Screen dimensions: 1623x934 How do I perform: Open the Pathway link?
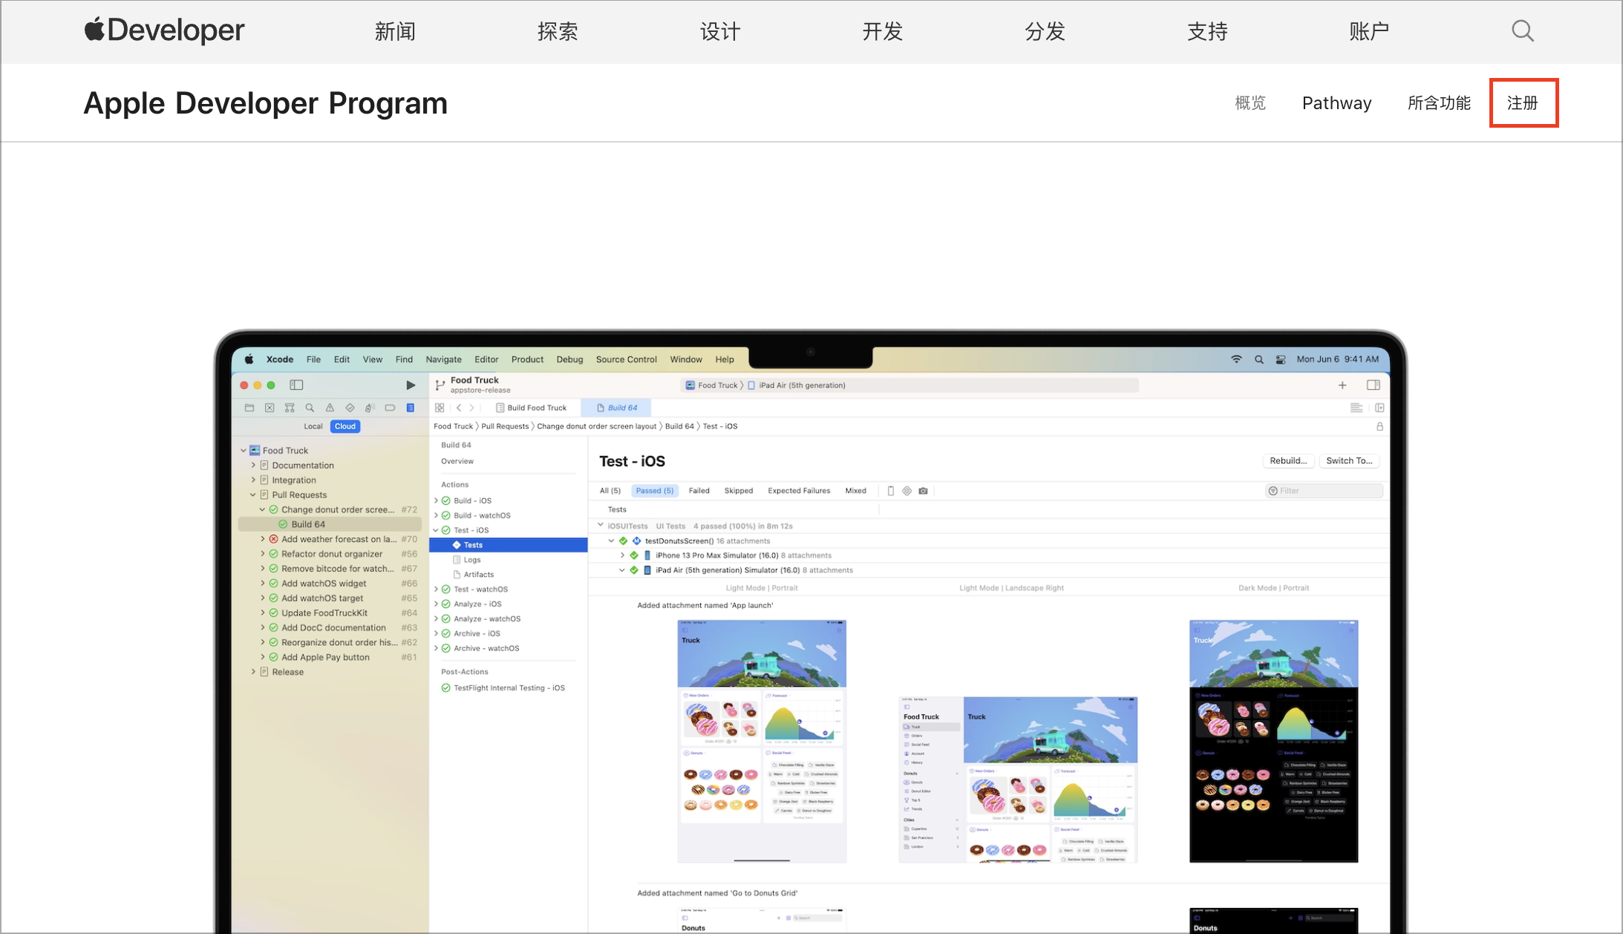[1336, 103]
